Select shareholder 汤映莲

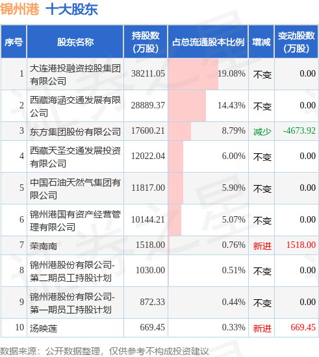44,328
